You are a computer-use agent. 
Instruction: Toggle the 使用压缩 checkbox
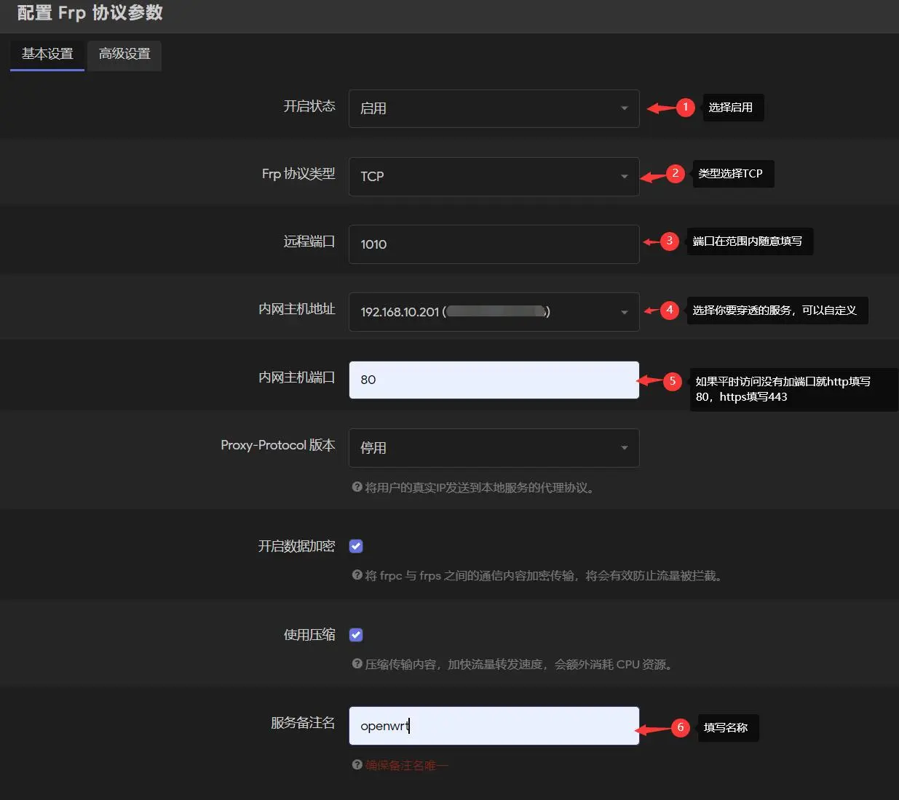[x=356, y=635]
